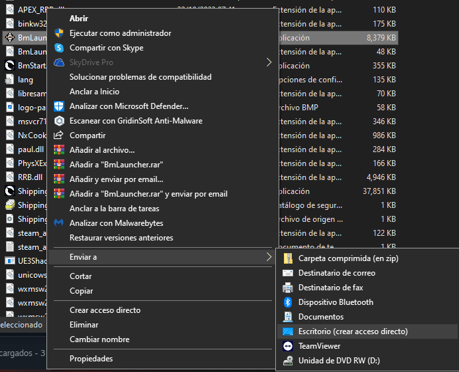459x372 pixels.
Task: Select Compartir con Skype
Action: tap(107, 48)
